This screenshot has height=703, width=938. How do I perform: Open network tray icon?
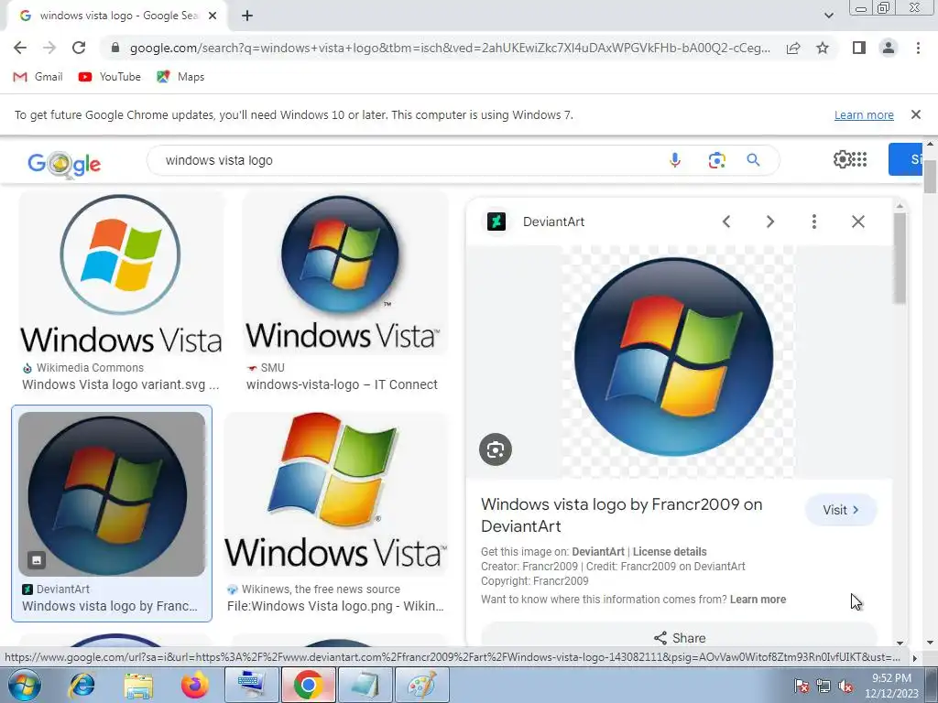(823, 687)
